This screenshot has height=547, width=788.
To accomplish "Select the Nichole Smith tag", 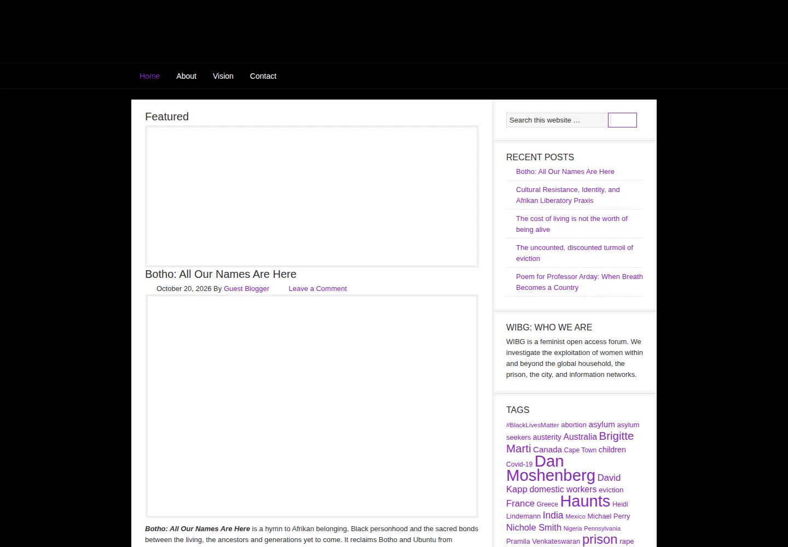I will pos(534,528).
